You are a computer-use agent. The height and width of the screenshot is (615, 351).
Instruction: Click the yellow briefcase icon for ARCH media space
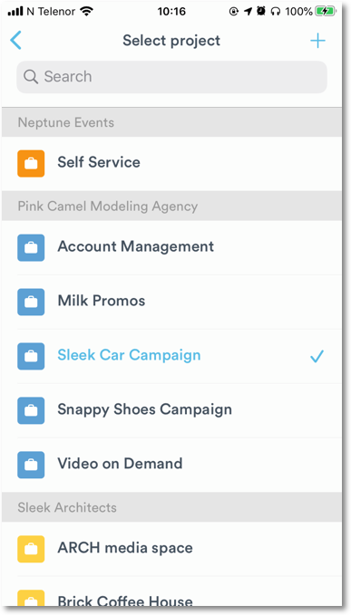[31, 549]
